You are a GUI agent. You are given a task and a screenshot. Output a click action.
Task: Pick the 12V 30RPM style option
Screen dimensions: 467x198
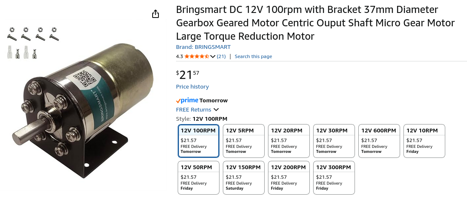(x=334, y=141)
